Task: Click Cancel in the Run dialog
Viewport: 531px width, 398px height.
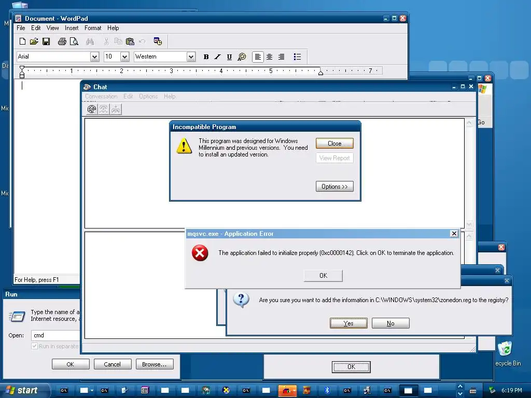Action: (x=112, y=364)
